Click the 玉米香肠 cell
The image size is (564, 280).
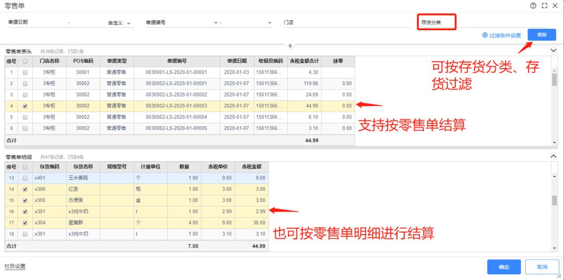pos(84,178)
